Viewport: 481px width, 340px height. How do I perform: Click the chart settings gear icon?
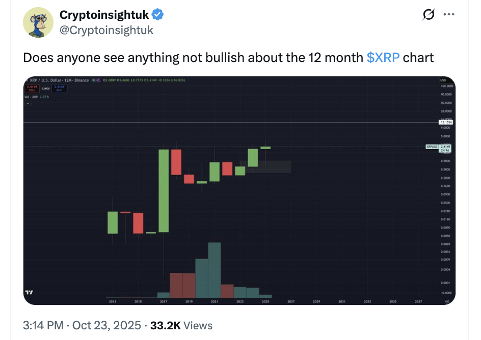coord(447,301)
